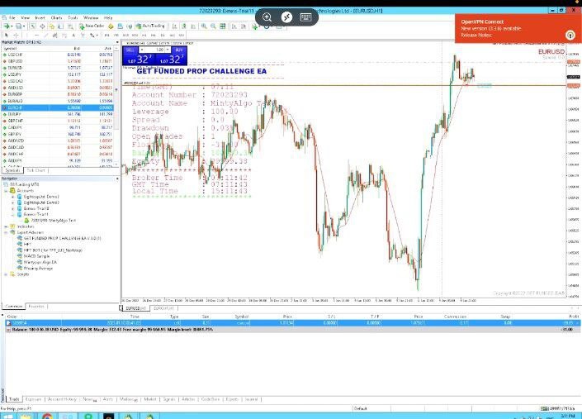The height and width of the screenshot is (419, 582).
Task: Expand the Indicators tree node
Action: coord(6,226)
